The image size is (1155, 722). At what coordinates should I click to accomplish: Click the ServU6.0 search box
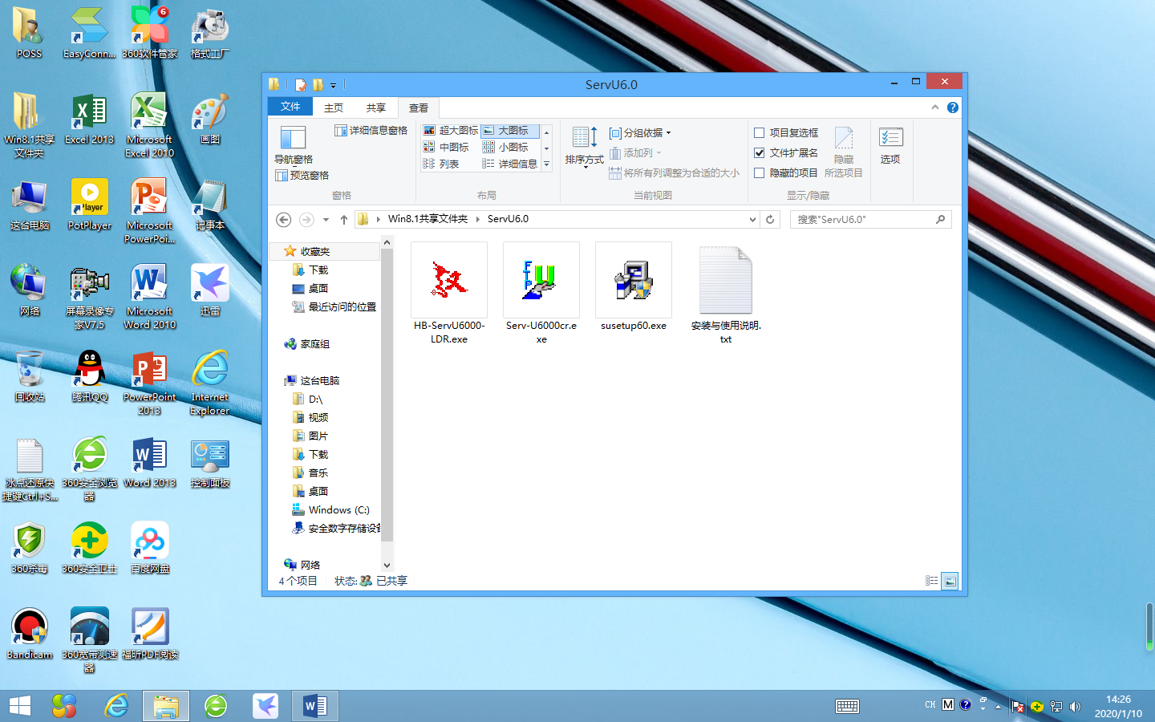(x=871, y=219)
